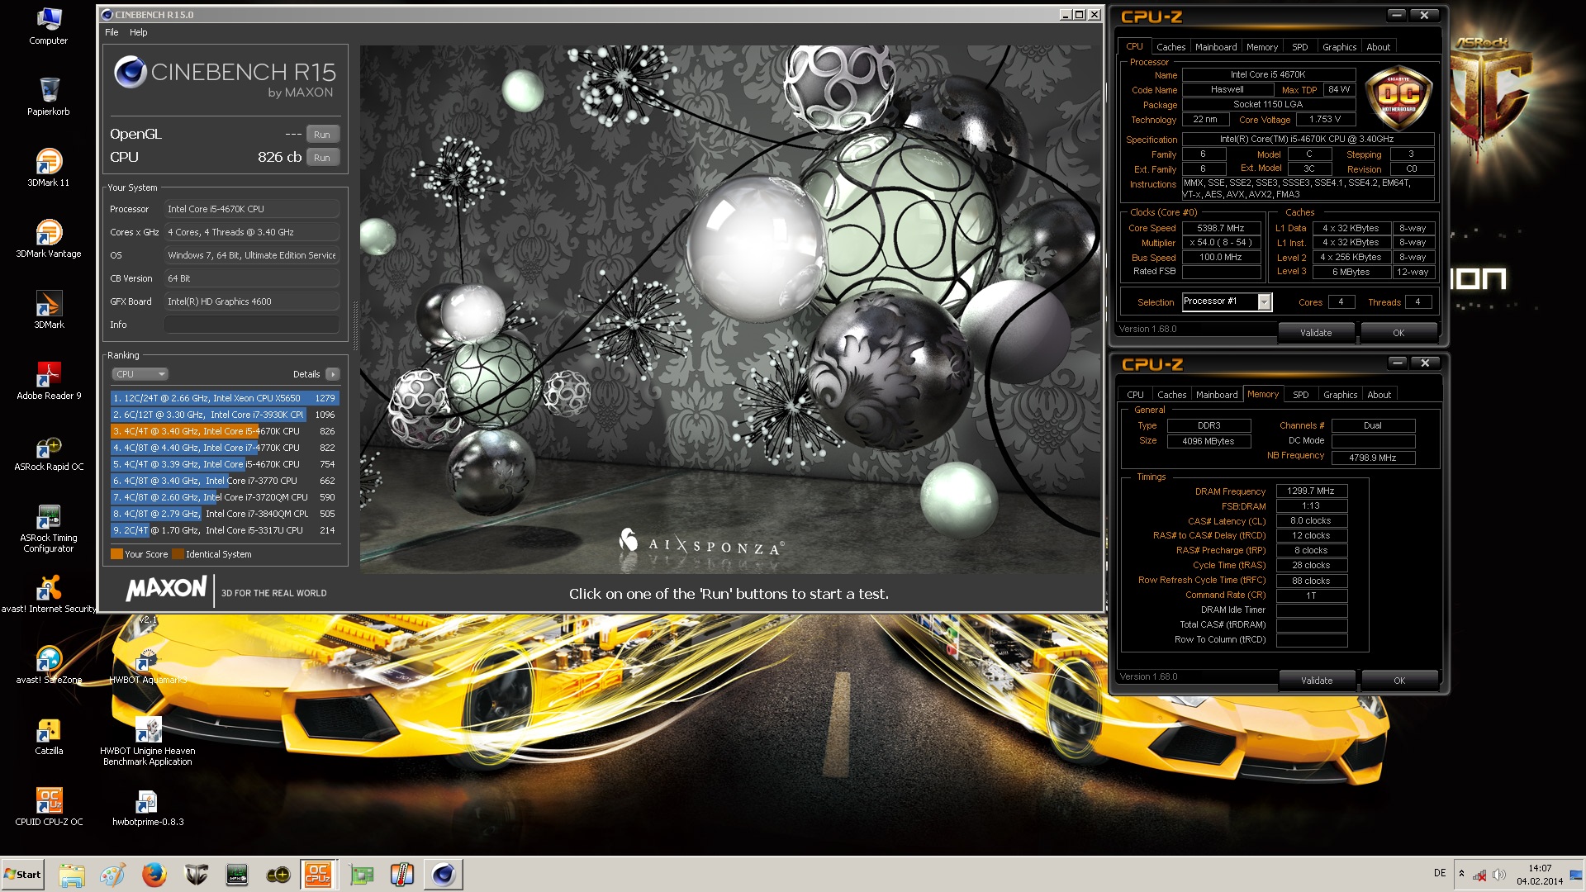Click Cinebench R15 logo sphere
This screenshot has width=1586, height=892.
click(x=131, y=73)
